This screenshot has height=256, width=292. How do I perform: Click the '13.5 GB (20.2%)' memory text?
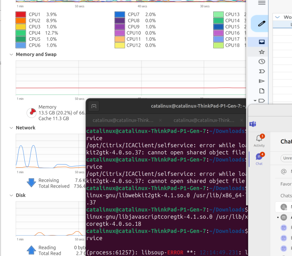point(55,113)
